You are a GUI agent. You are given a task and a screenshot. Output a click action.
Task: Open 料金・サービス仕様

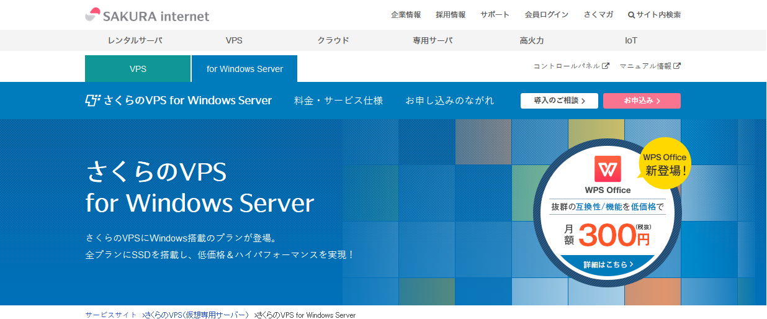coord(339,101)
